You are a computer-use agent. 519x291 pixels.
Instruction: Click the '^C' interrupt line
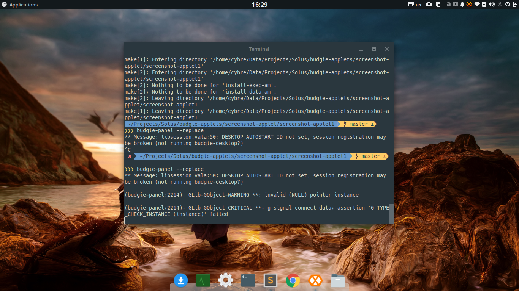128,150
